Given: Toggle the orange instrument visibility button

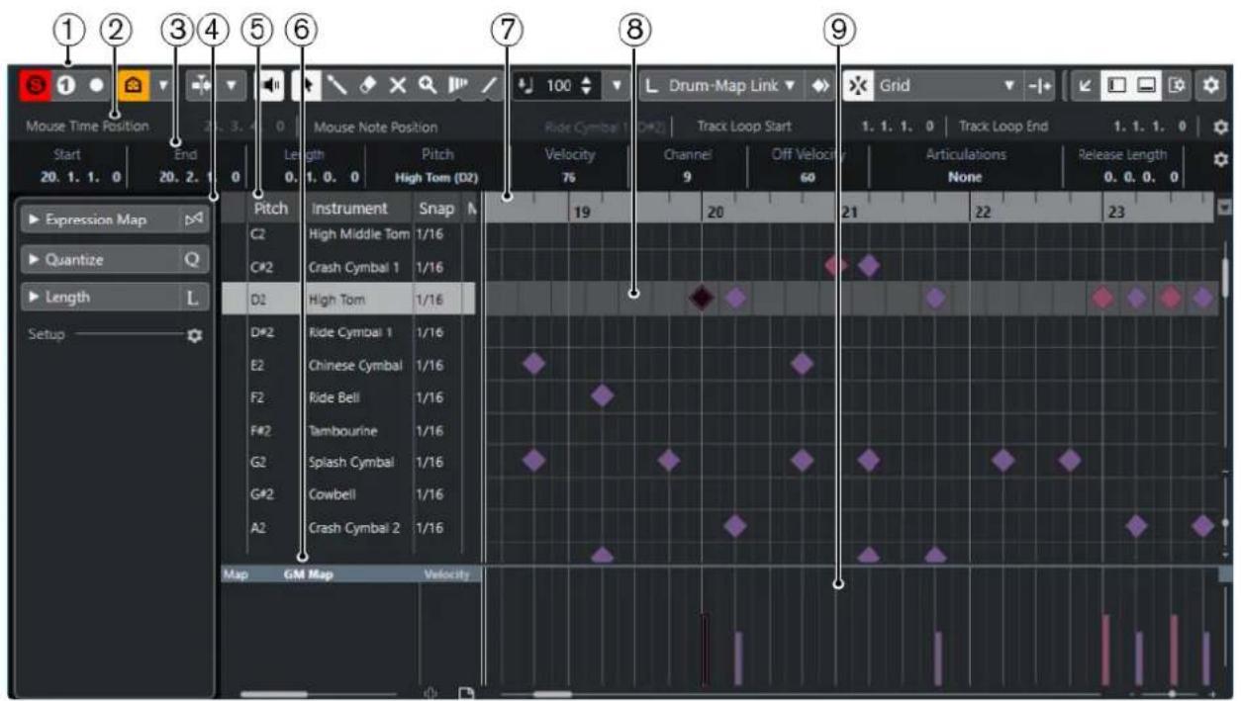Looking at the screenshot, I should pyautogui.click(x=132, y=86).
